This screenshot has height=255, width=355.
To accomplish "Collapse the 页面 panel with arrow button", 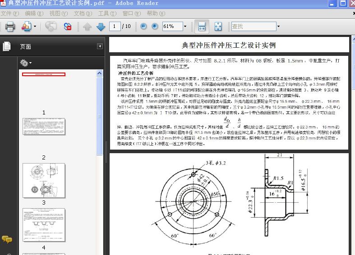I will tap(100, 46).
